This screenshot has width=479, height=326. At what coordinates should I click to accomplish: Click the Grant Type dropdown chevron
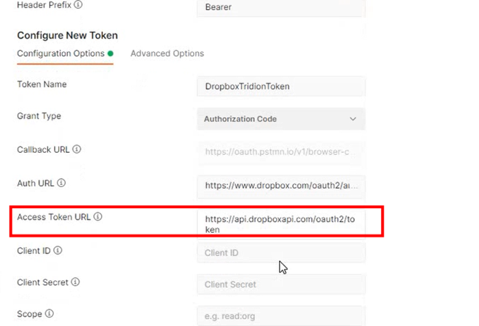(x=353, y=118)
